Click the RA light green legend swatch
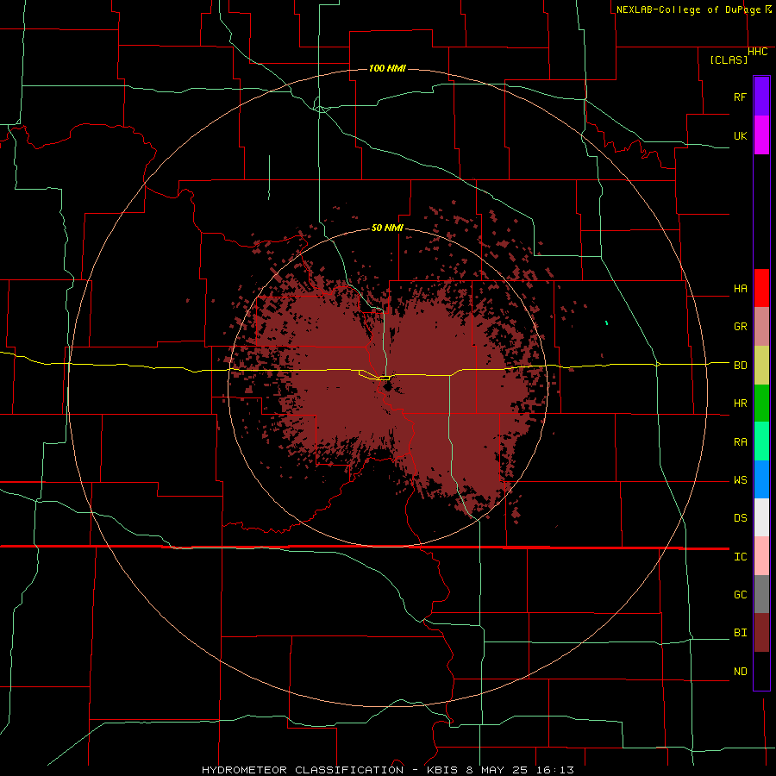The height and width of the screenshot is (776, 776). pos(761,441)
